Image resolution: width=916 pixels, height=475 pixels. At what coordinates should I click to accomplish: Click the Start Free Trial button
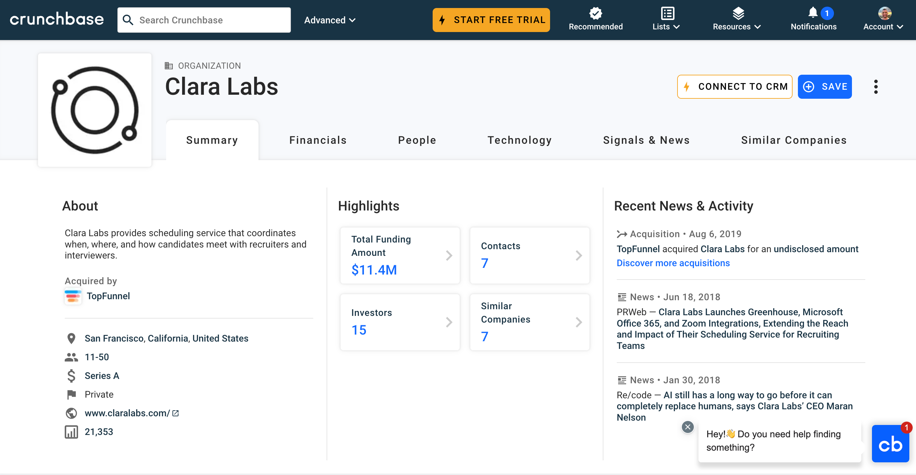(491, 20)
